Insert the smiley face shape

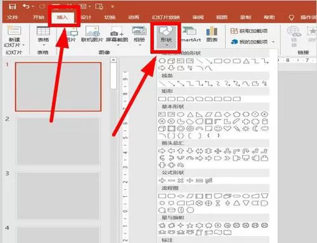(218, 128)
